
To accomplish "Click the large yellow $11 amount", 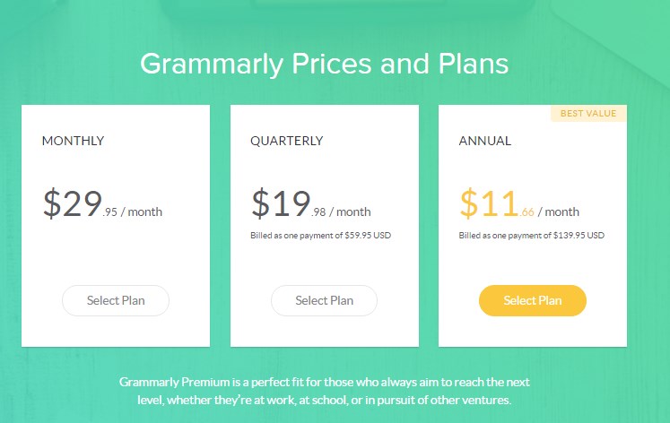I will point(489,203).
